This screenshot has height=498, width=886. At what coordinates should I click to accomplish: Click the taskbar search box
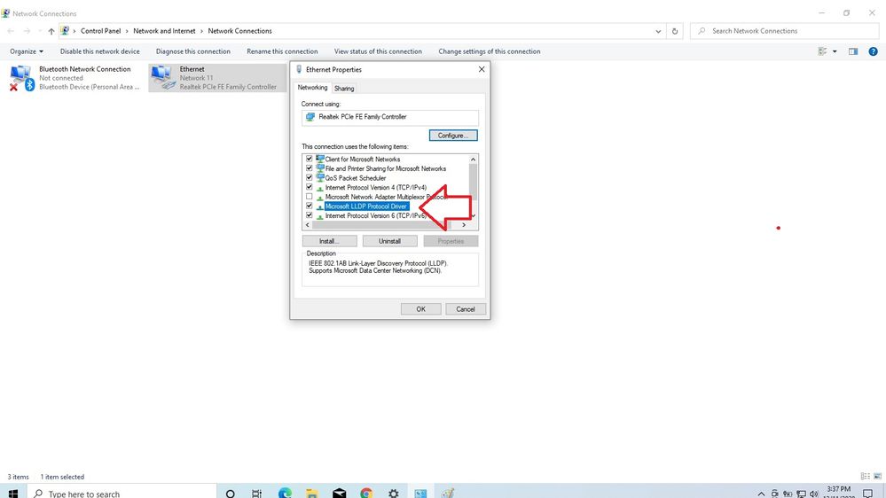coord(122,493)
